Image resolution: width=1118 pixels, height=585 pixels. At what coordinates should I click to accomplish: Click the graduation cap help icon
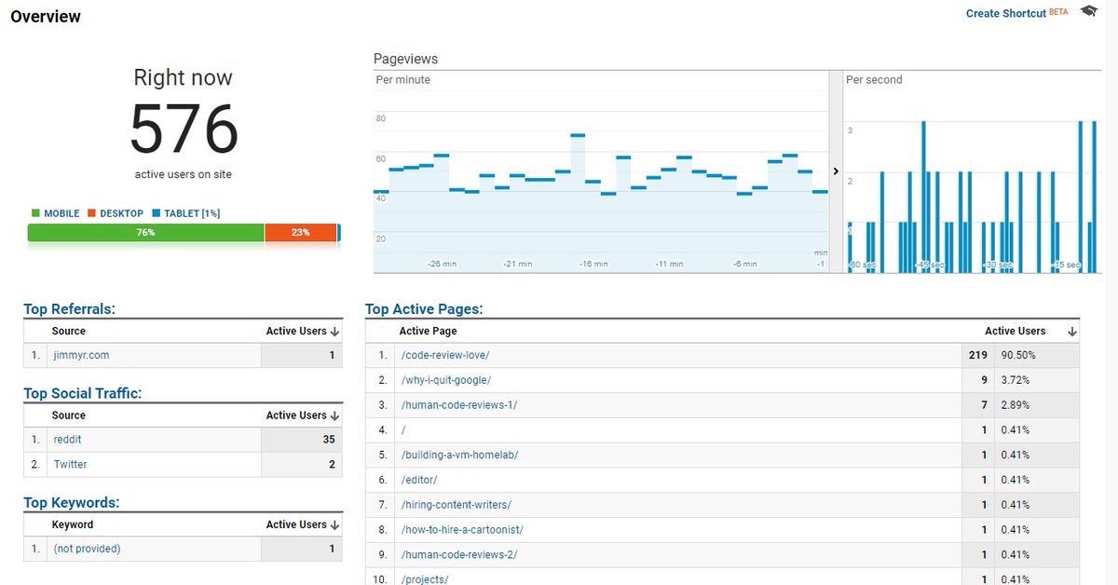tap(1088, 10)
